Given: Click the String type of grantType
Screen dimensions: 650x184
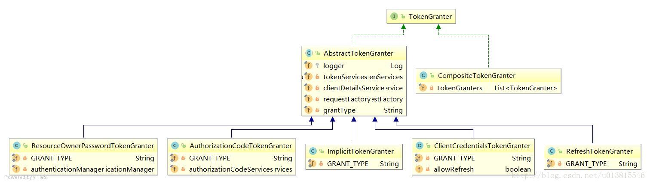Looking at the screenshot, I should (393, 110).
